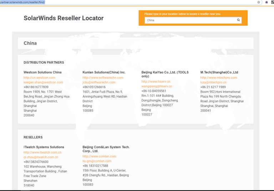Click KaiYao phone +86-10-84059561

(x=154, y=91)
